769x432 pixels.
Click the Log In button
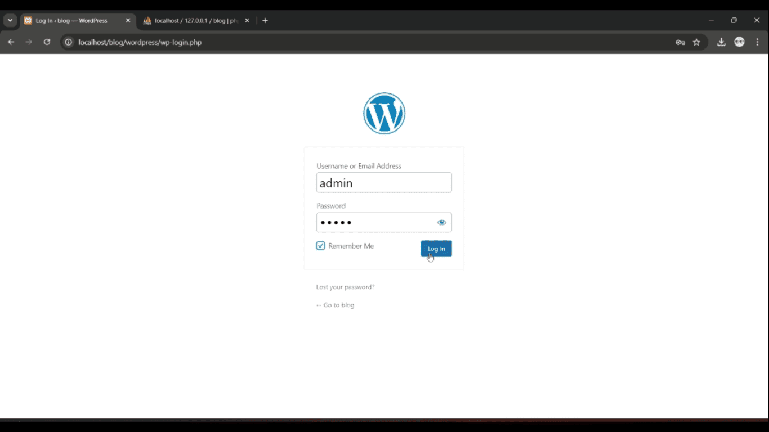[436, 249]
